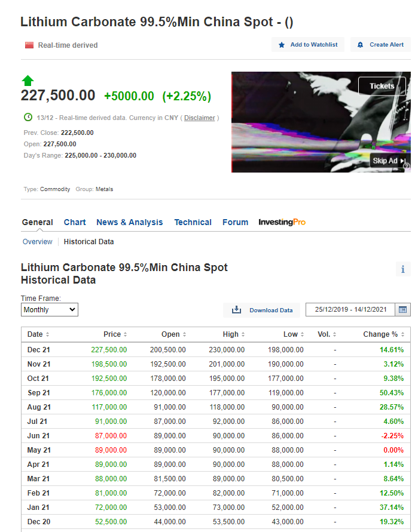418x532 pixels.
Task: Sort by Open column arrows
Action: (x=185, y=334)
